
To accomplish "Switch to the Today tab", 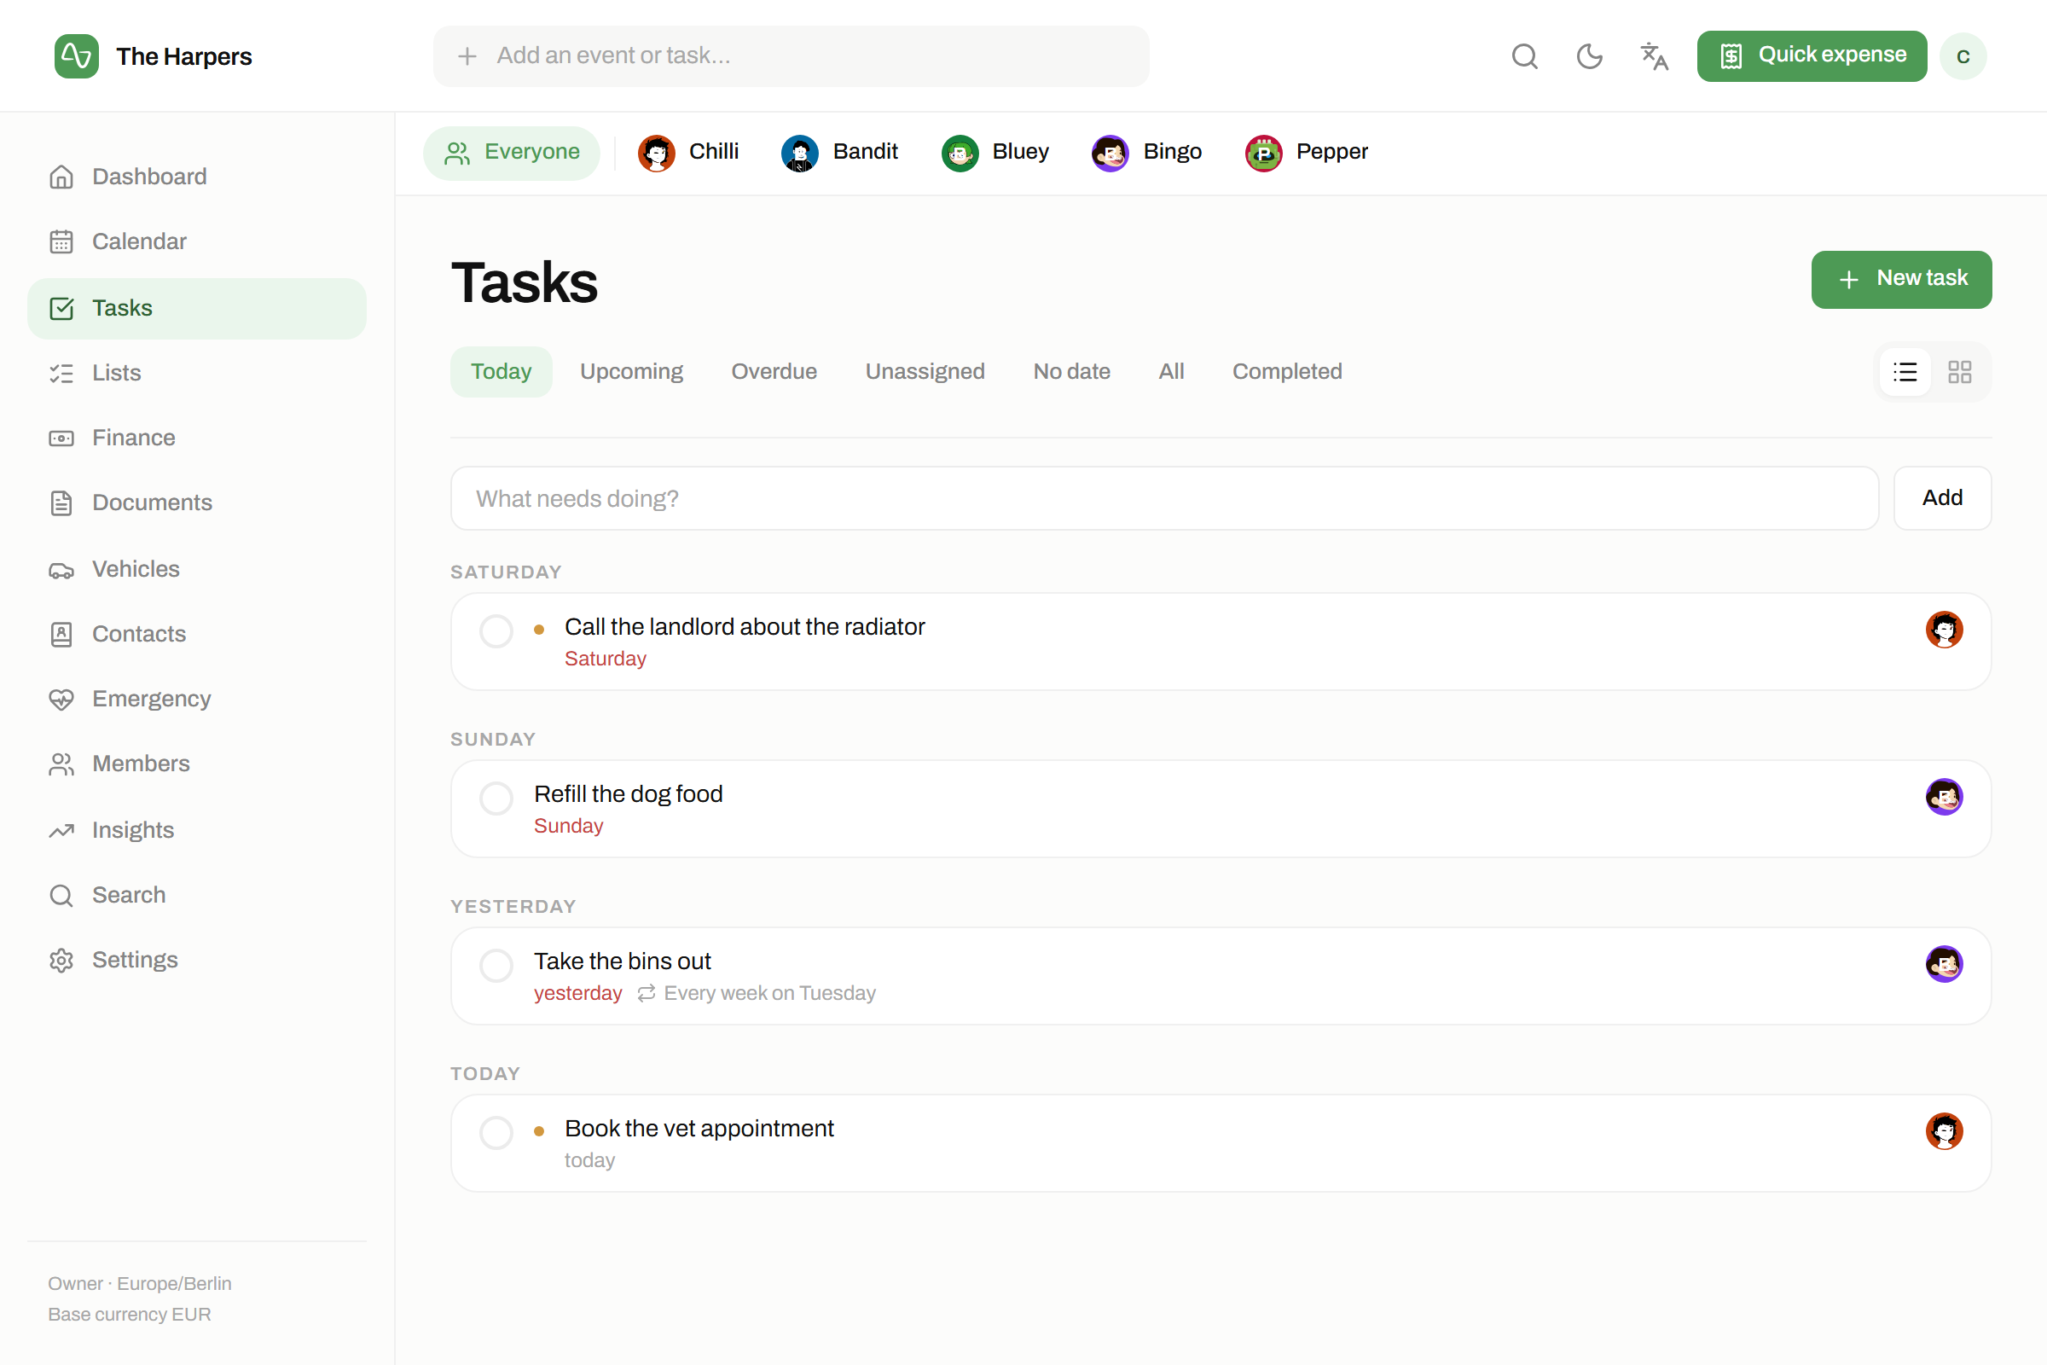I will (501, 372).
